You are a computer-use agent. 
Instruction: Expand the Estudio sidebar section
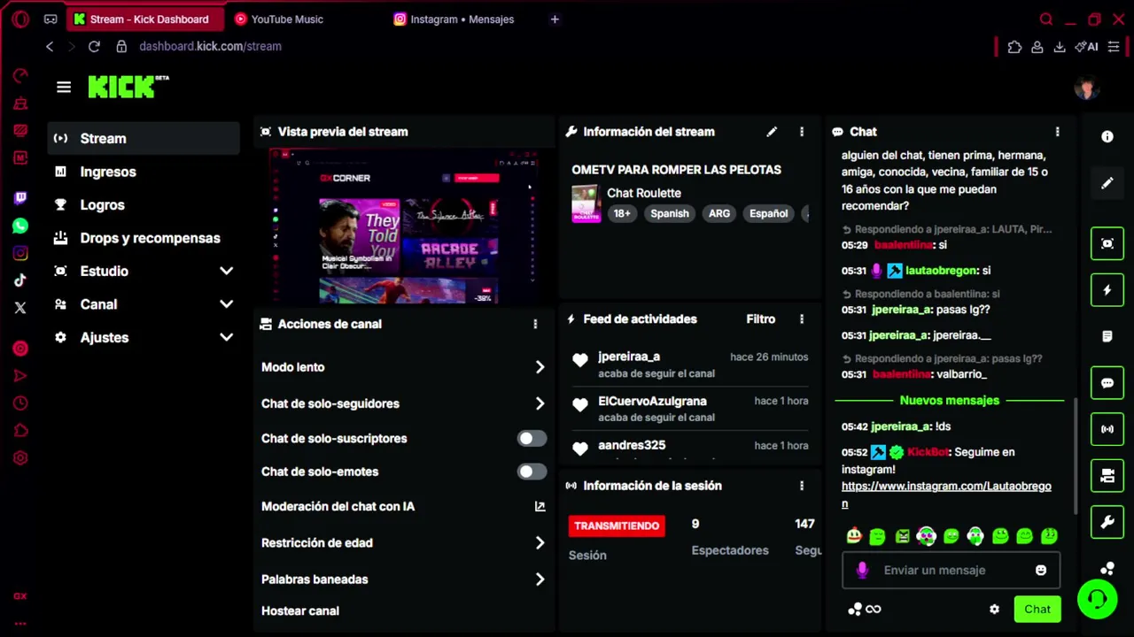(x=227, y=271)
